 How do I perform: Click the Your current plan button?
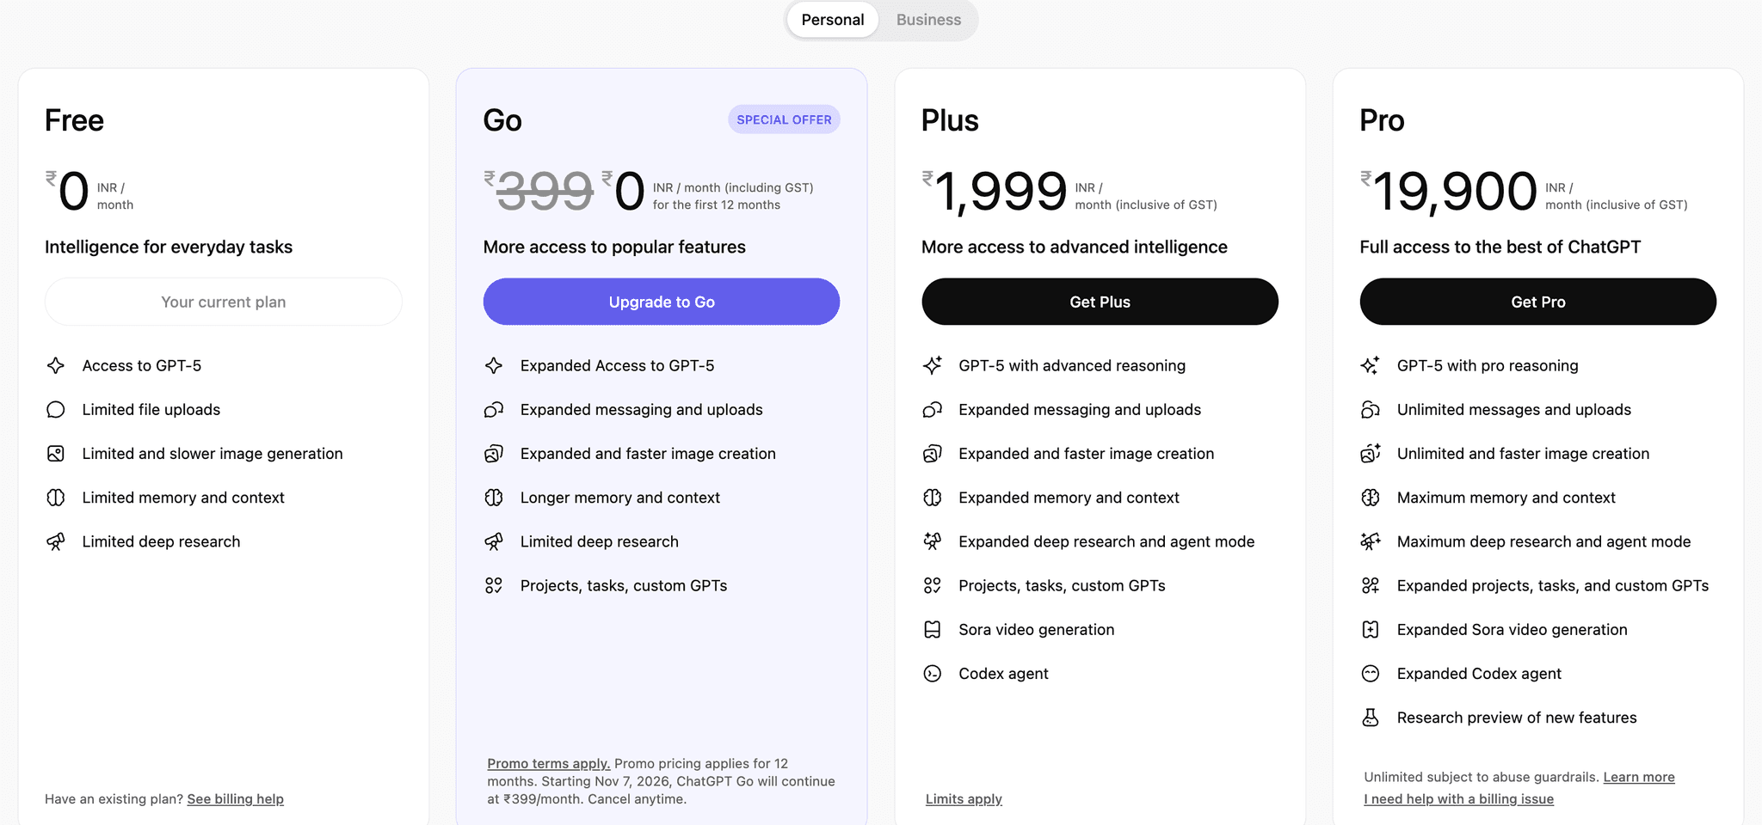[x=223, y=302]
